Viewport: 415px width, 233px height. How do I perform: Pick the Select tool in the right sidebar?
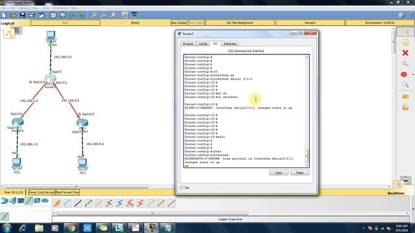405,32
